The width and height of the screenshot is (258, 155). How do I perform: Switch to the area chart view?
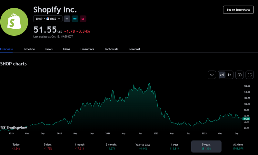pyautogui.click(x=222, y=75)
